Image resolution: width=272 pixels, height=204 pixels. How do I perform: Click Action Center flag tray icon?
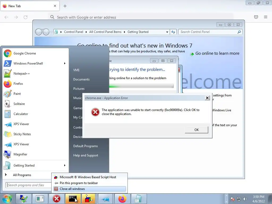[233, 199]
